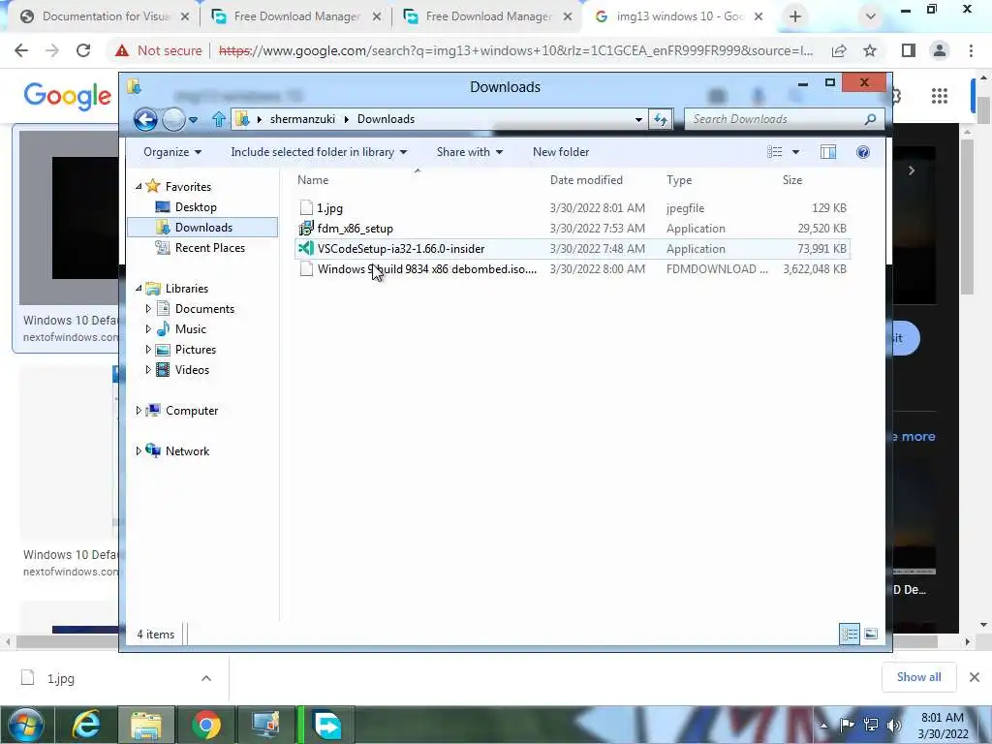Select VSCodeSetup-ia32-1.66.0-insider file
Image resolution: width=992 pixels, height=744 pixels.
tap(572, 249)
